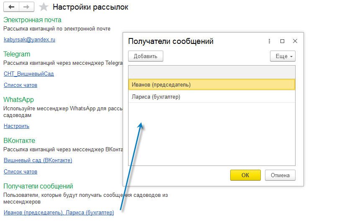The image size is (342, 224).
Task: Open kabyrsak@yandex.ru email link
Action: coord(29,40)
